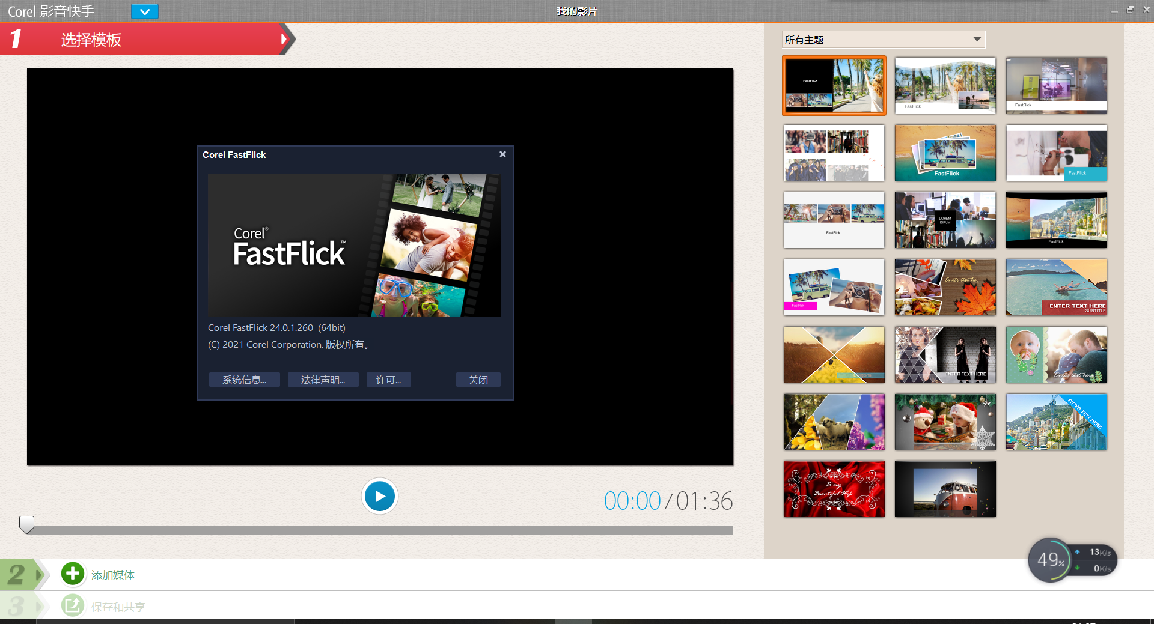
Task: Pick the golden field diagonal cross template
Action: (834, 354)
